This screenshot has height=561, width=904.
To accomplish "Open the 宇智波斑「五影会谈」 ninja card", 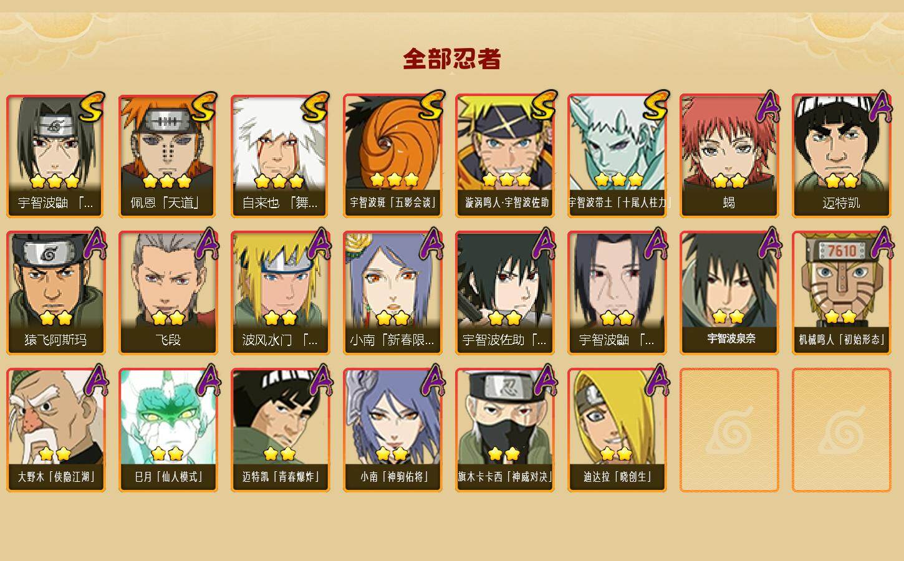I will click(393, 156).
